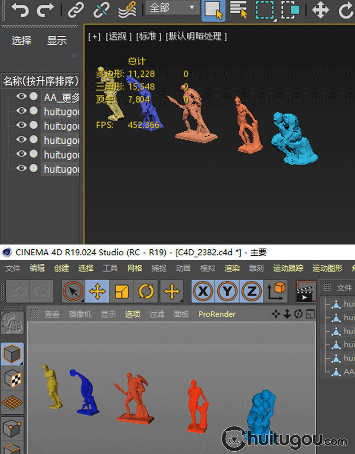Select the Rotate tool in Cinema 4D

pos(146,291)
